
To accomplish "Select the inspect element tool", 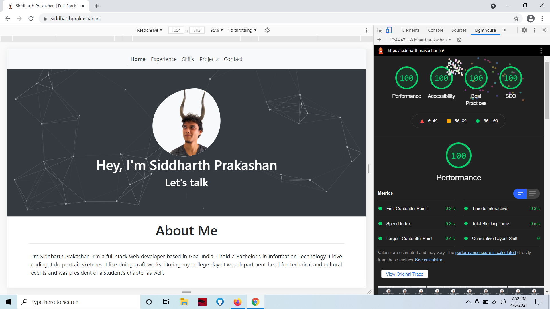I will pyautogui.click(x=379, y=30).
